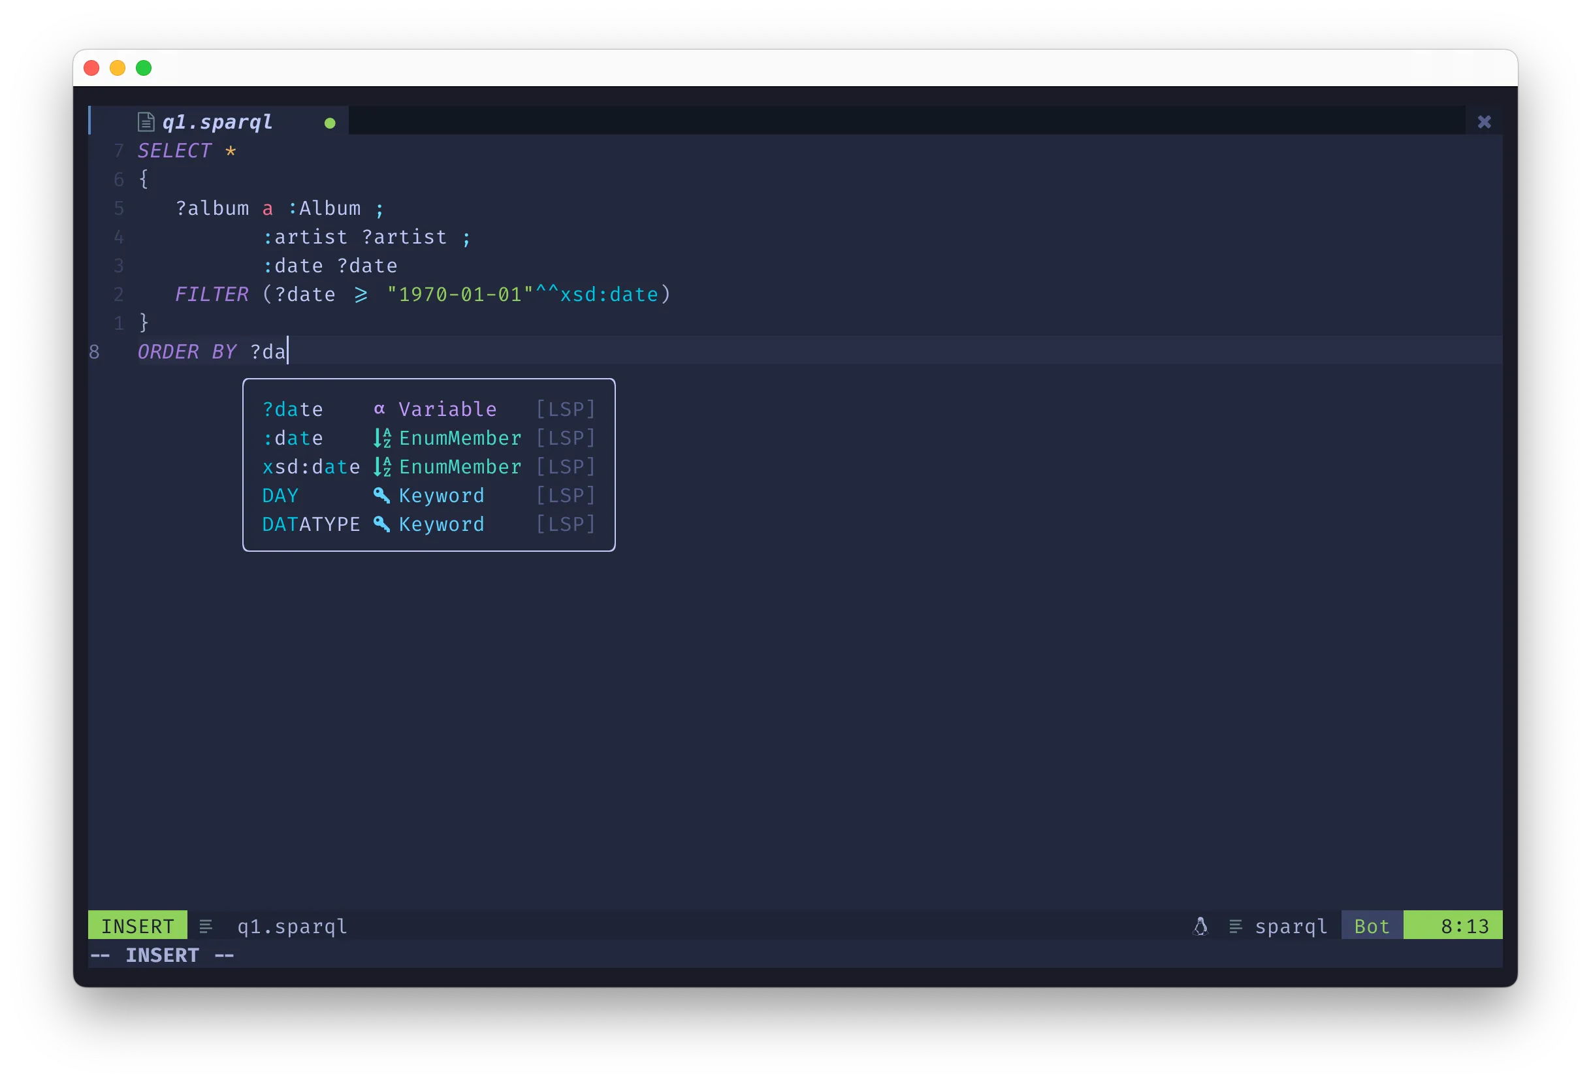The height and width of the screenshot is (1084, 1591).
Task: Close the tabline with the X icon
Action: point(1483,122)
